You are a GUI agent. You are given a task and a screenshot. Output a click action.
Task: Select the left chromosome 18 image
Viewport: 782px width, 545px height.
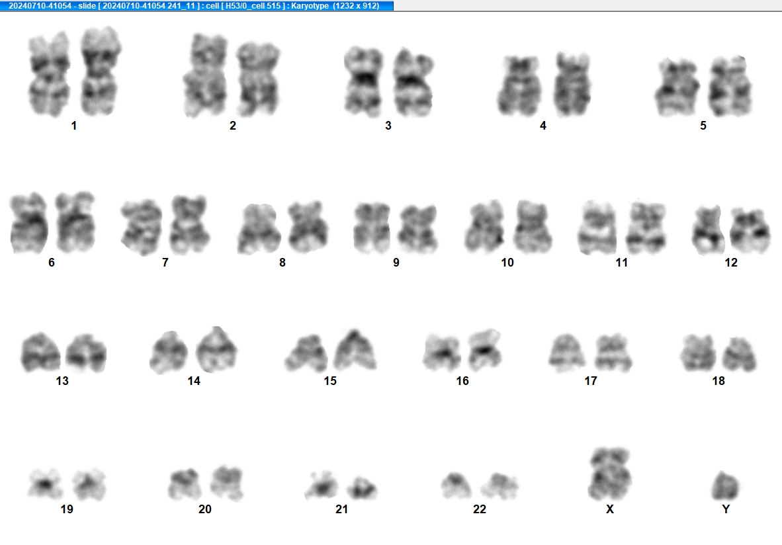click(x=699, y=353)
